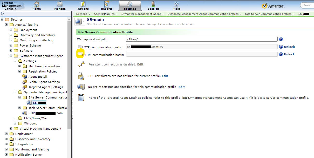Open the Session menu icon
The height and width of the screenshot is (158, 314).
[x=153, y=4]
